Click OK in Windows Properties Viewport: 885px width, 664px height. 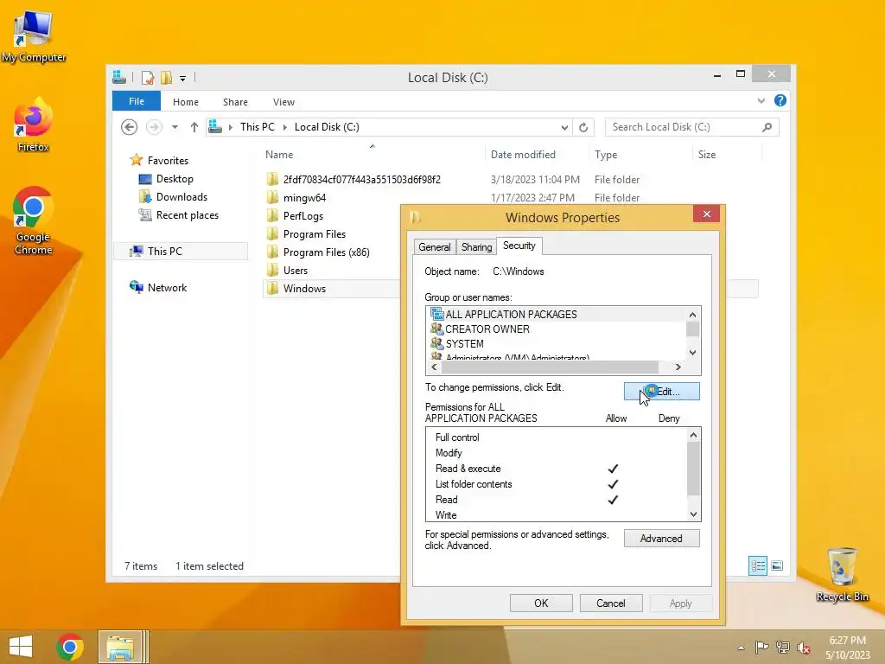(541, 603)
